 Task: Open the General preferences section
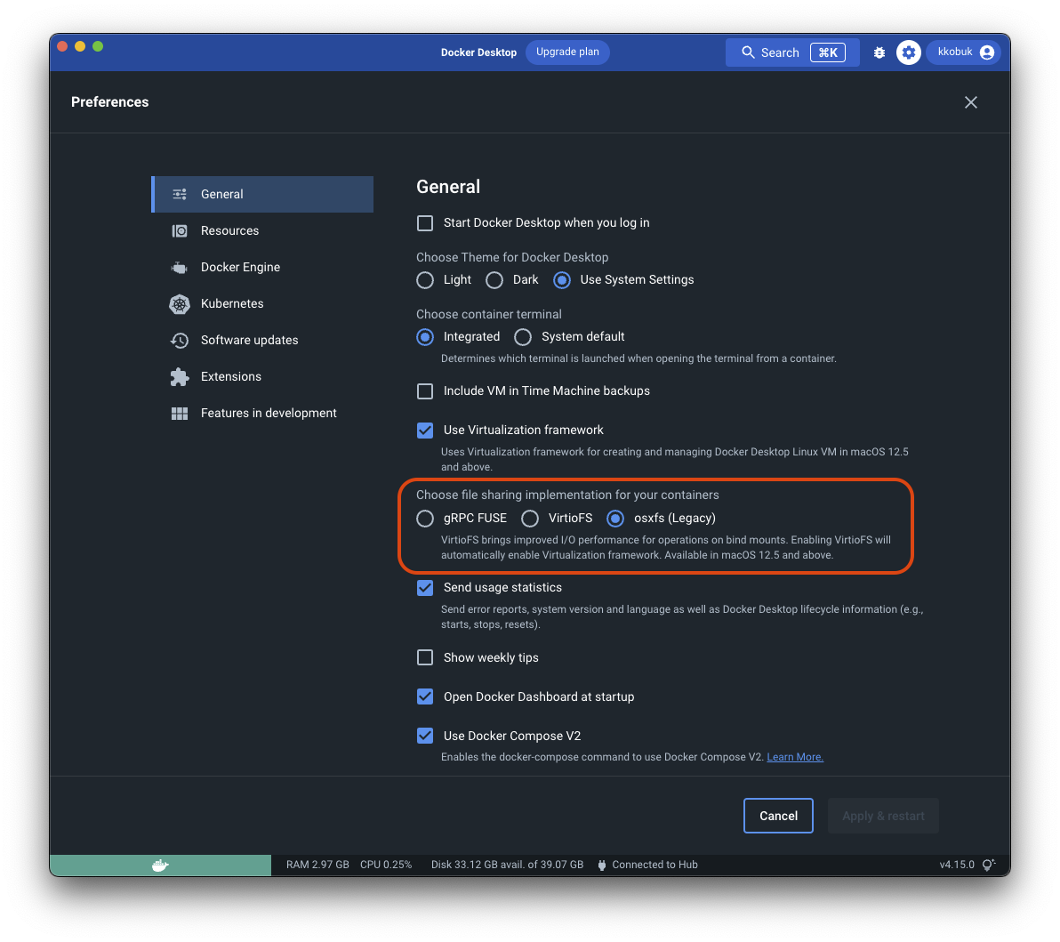[x=262, y=194]
